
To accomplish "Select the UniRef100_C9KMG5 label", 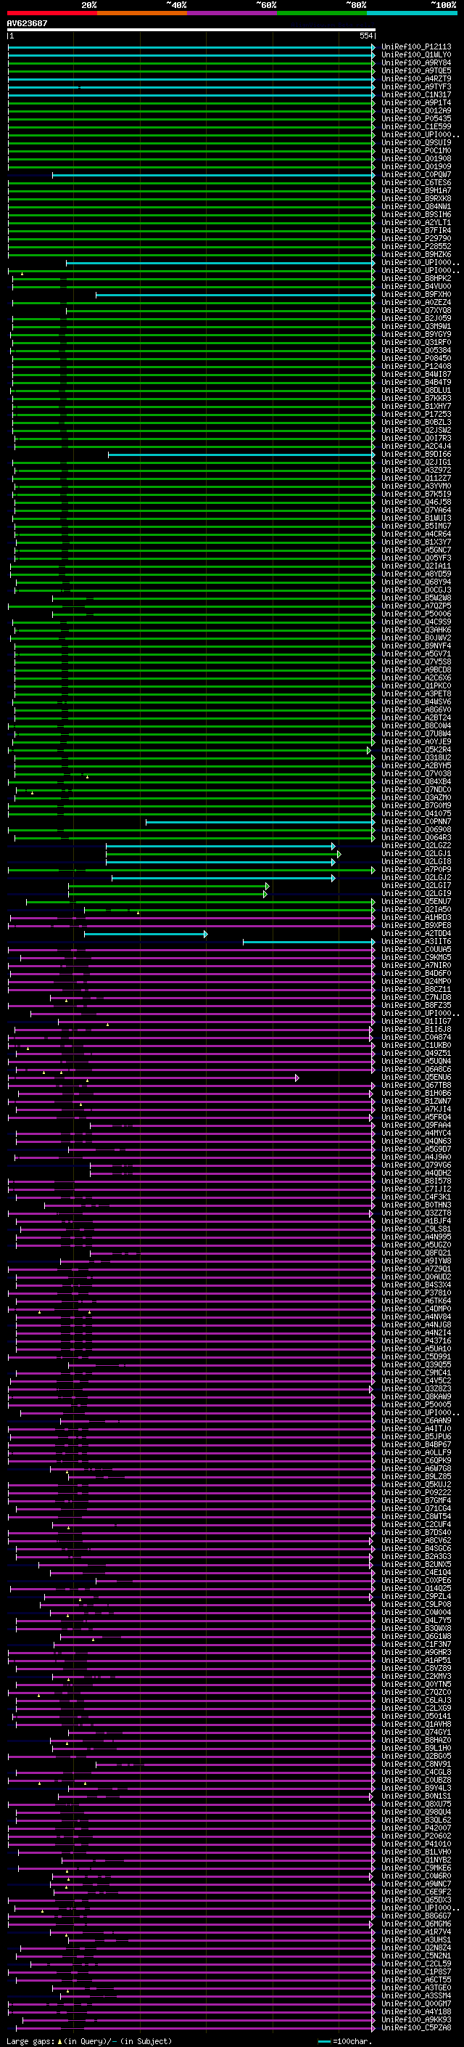I will click(x=416, y=958).
